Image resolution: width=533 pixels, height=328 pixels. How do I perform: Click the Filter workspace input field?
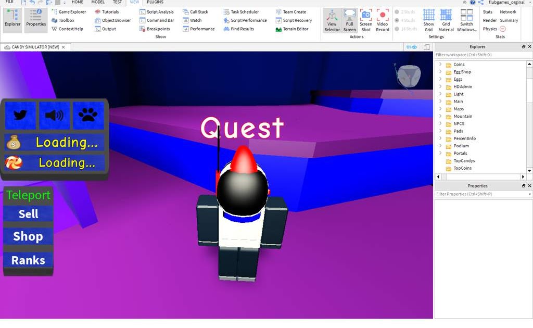pyautogui.click(x=483, y=55)
